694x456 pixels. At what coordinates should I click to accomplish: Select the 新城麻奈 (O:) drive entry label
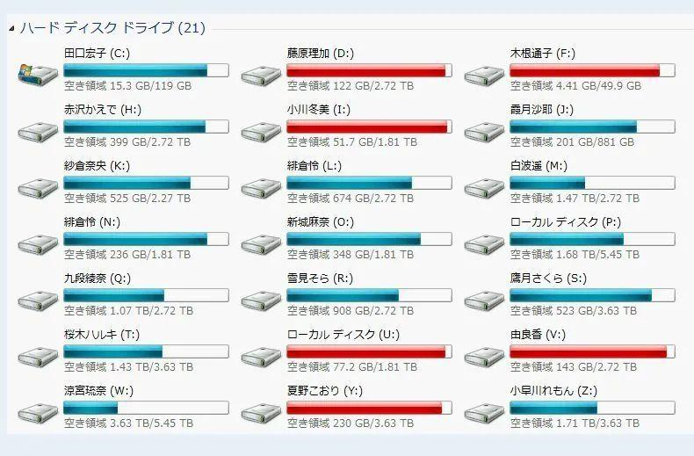tap(321, 222)
